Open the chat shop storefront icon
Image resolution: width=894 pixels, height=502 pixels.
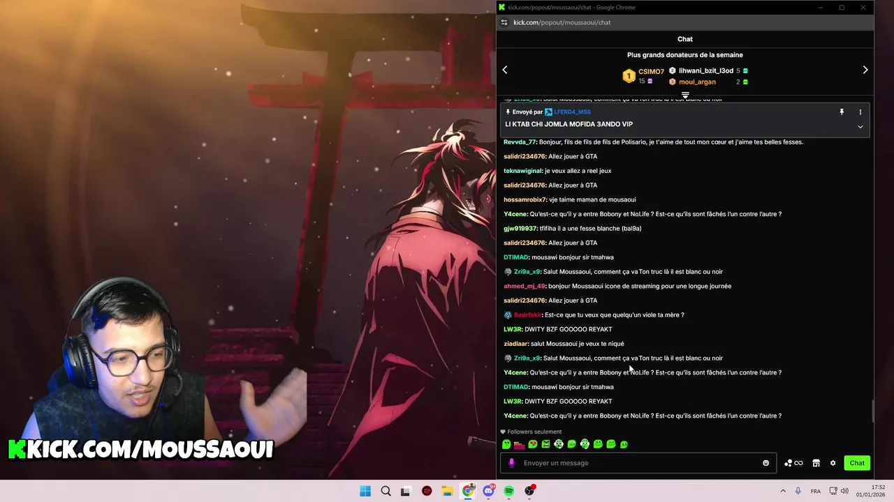pos(816,463)
